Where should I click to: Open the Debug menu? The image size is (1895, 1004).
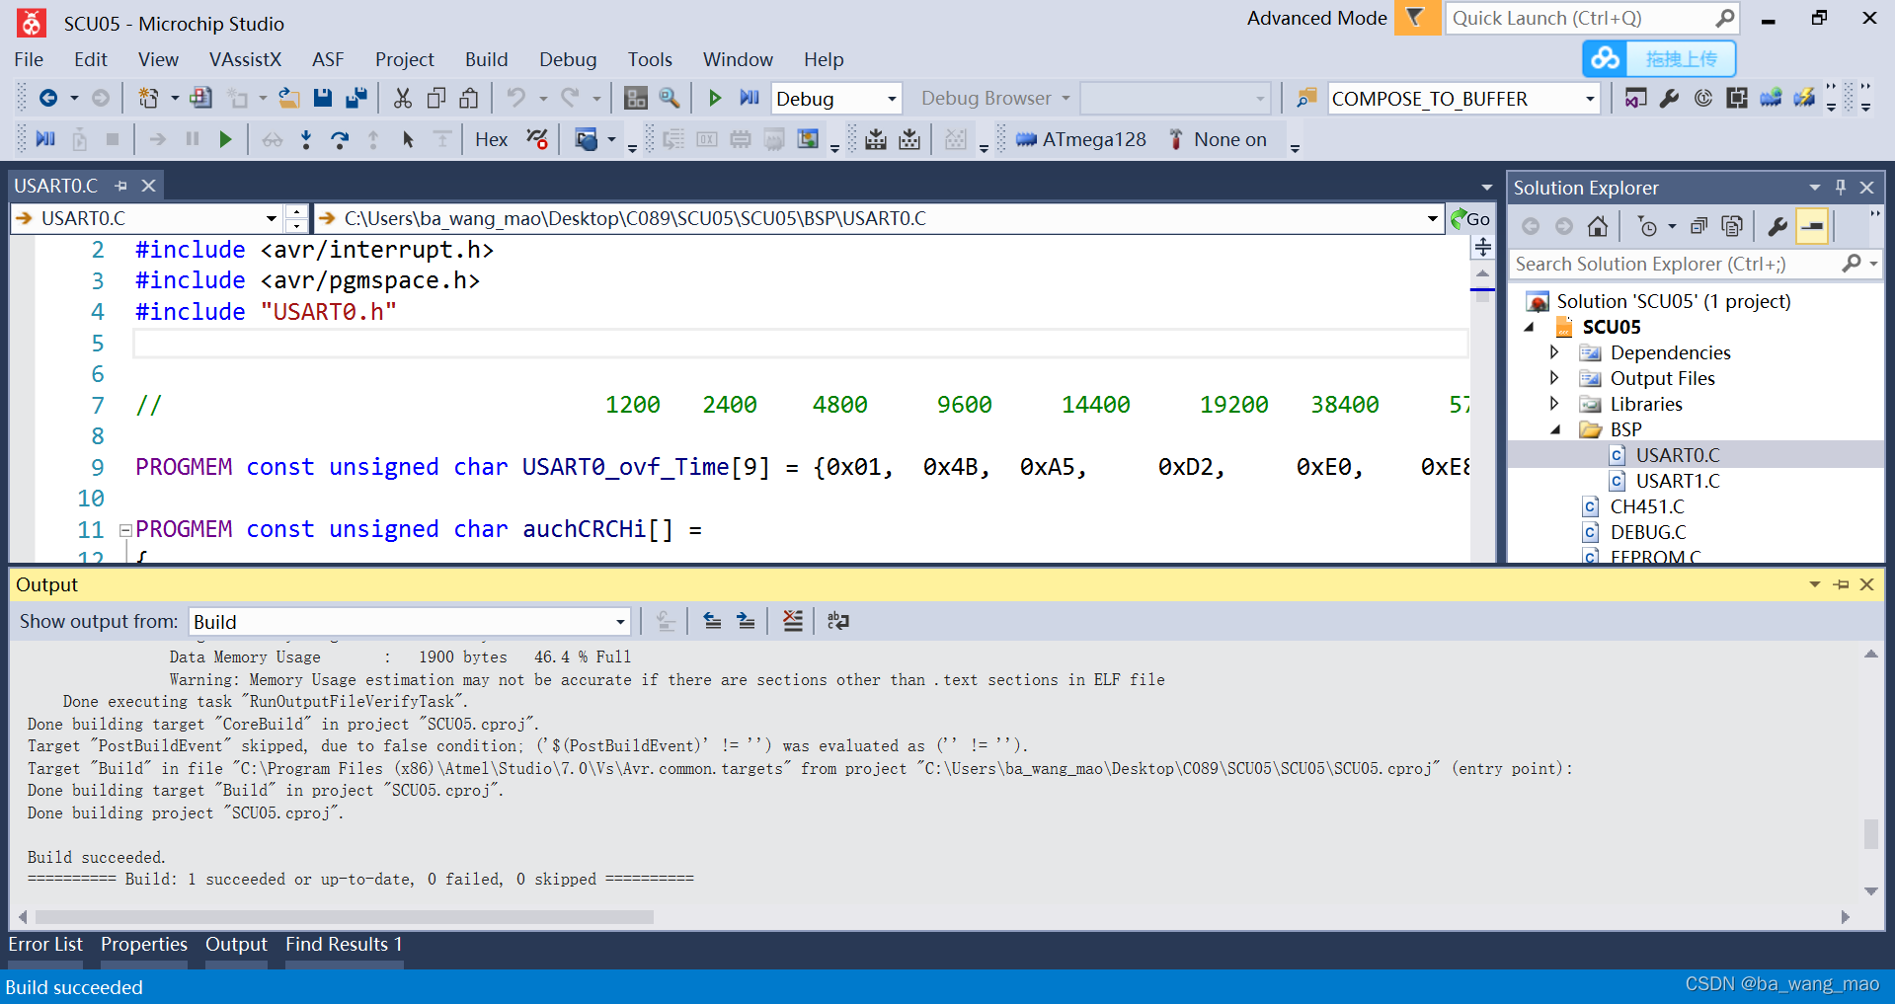(x=568, y=59)
